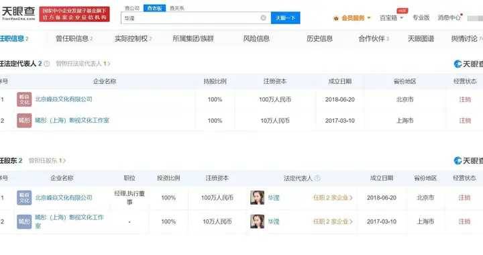Click the 职位 column header
Screen dimensions: 483x255
129,178
